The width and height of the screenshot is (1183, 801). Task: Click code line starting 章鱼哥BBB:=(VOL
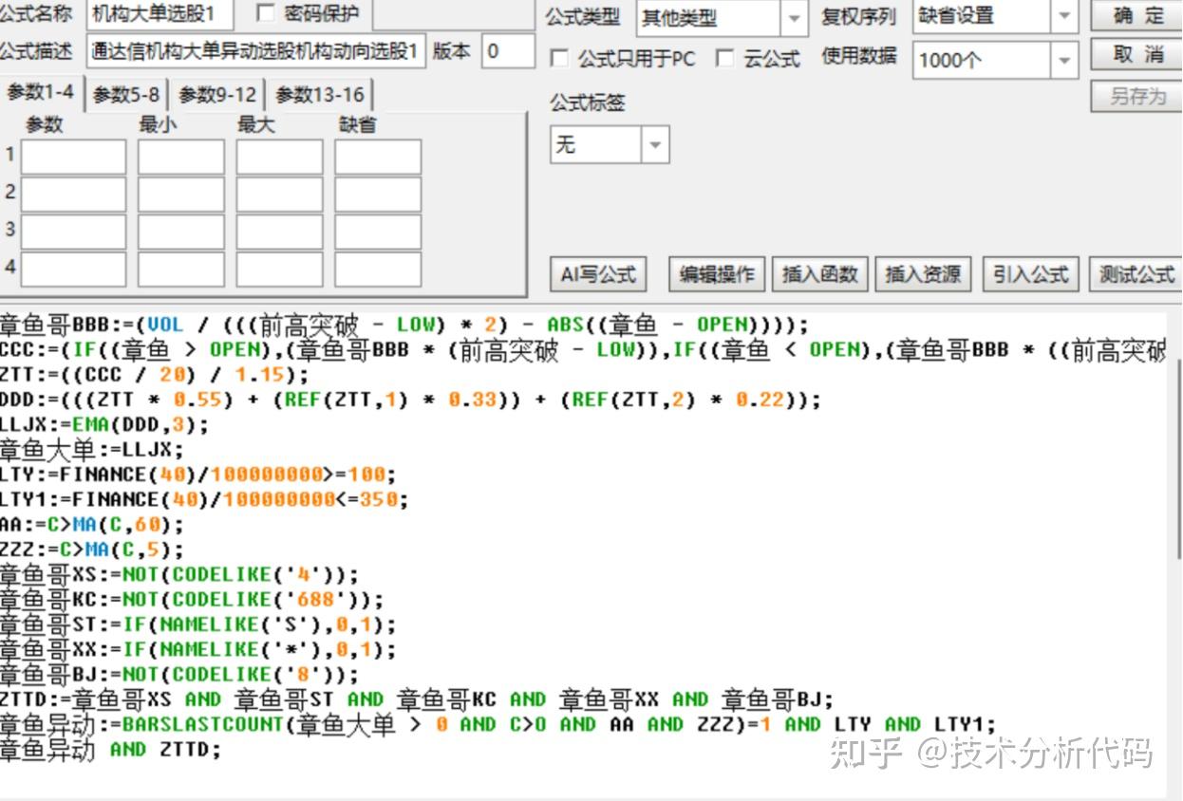coord(404,325)
